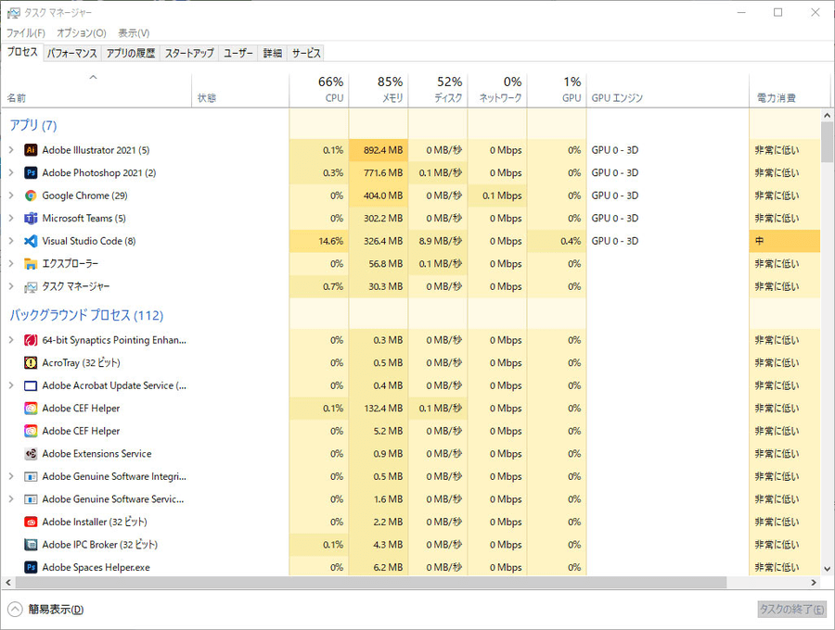Open the オプション menu
This screenshot has height=630, width=835.
pos(82,33)
